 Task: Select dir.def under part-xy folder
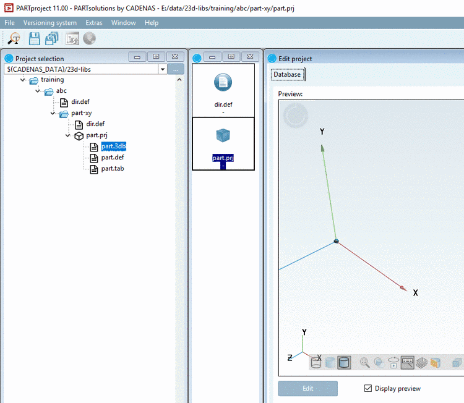click(x=95, y=124)
